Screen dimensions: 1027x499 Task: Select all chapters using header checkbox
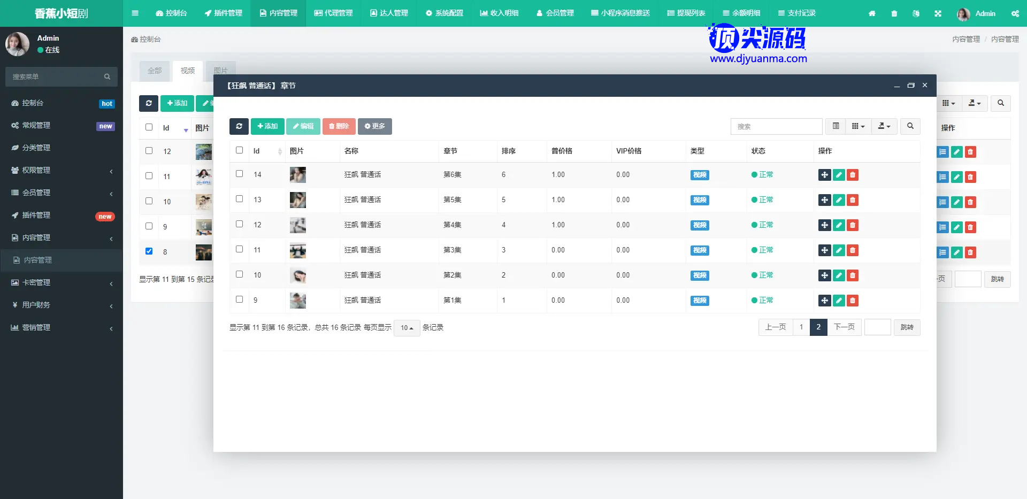click(x=239, y=150)
